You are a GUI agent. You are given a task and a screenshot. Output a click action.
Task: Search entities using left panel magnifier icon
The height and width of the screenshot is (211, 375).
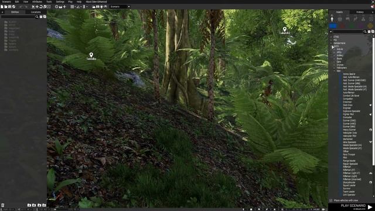37,17
